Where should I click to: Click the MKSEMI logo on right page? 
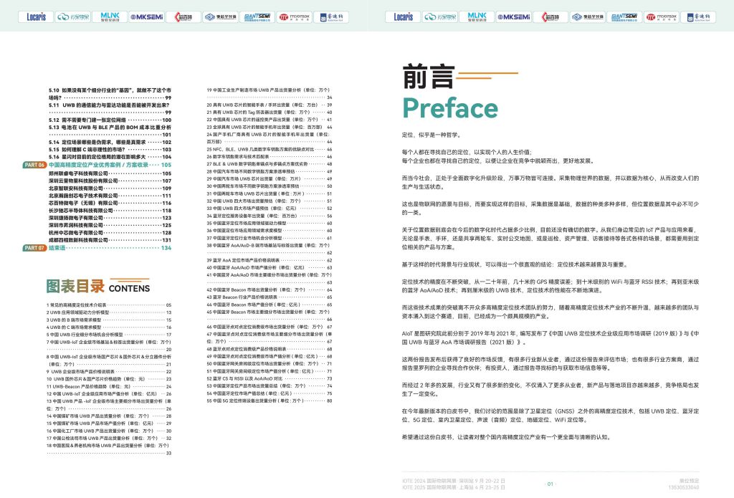[x=515, y=16]
